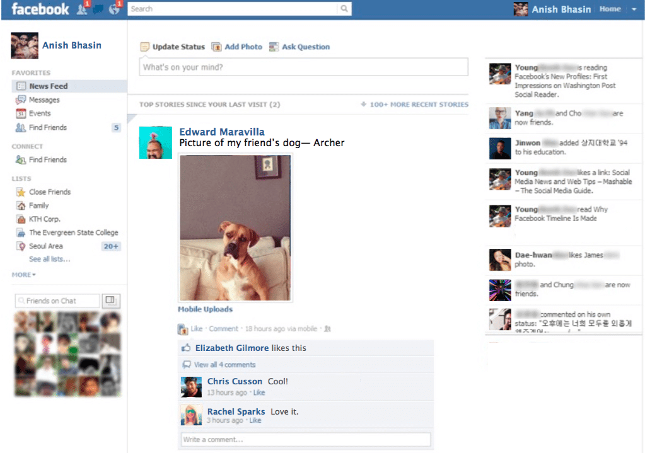The width and height of the screenshot is (645, 453).
Task: Click the Facebook logo
Action: [x=40, y=9]
